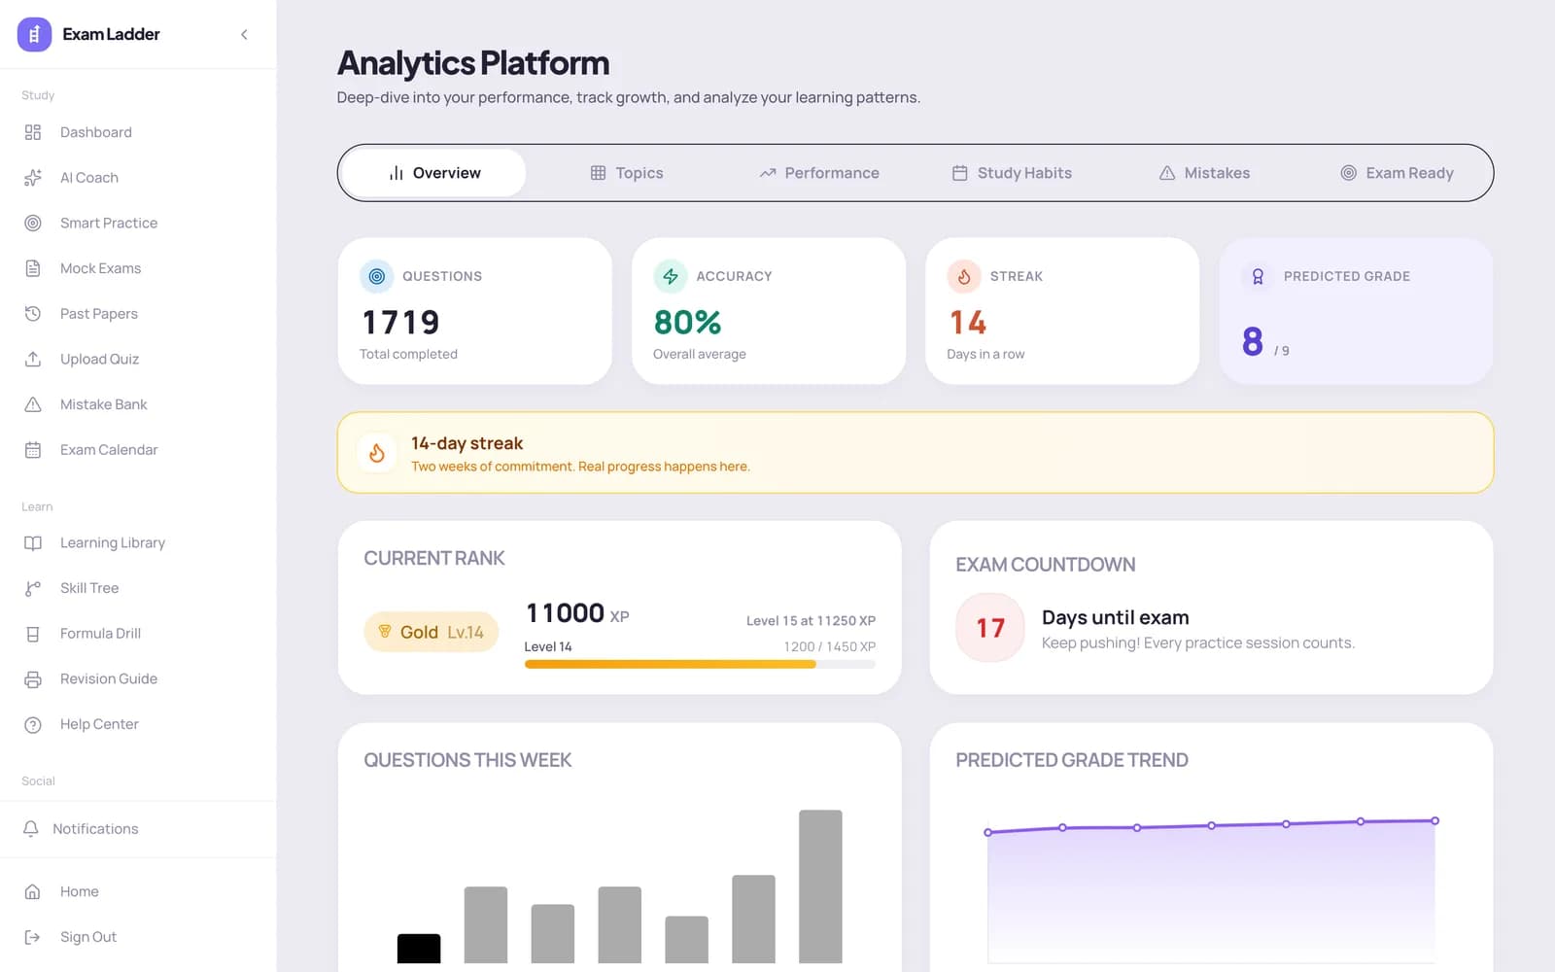The height and width of the screenshot is (972, 1555).
Task: Open Mistake Bank warning icon
Action: 33,404
